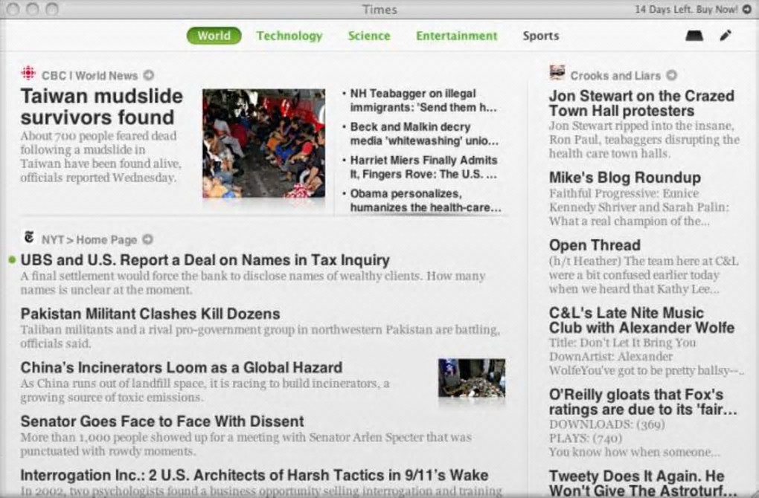
Task: Open Taiwan mudslide survivors found story
Action: coord(102,106)
